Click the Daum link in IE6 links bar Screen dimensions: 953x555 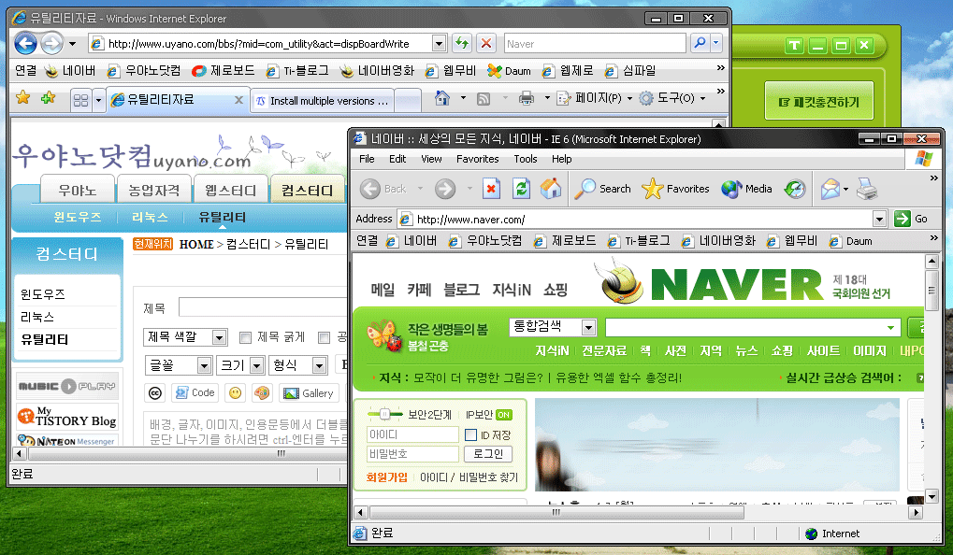pyautogui.click(x=850, y=241)
